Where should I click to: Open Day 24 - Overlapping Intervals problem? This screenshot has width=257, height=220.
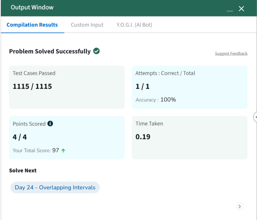point(55,187)
